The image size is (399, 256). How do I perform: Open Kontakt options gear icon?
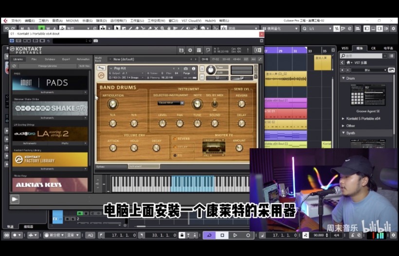point(190,51)
